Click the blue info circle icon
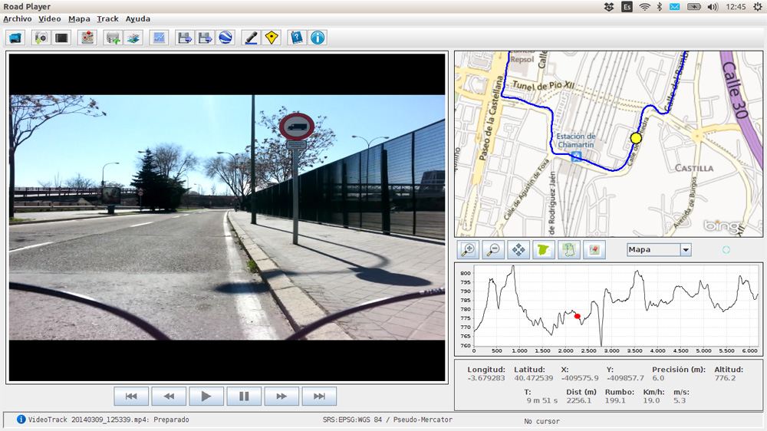 point(318,37)
